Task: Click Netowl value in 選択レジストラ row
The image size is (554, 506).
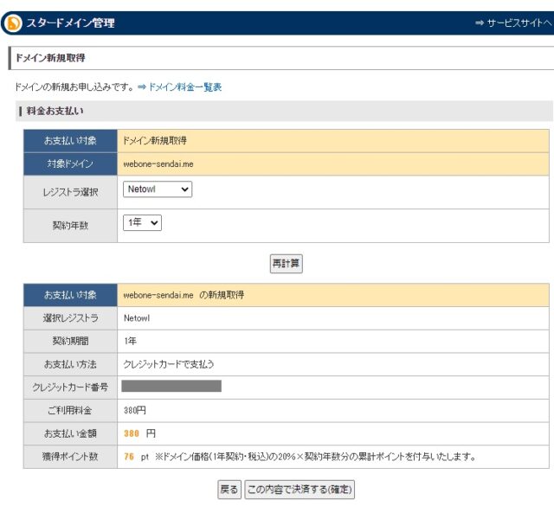Action: pos(137,318)
